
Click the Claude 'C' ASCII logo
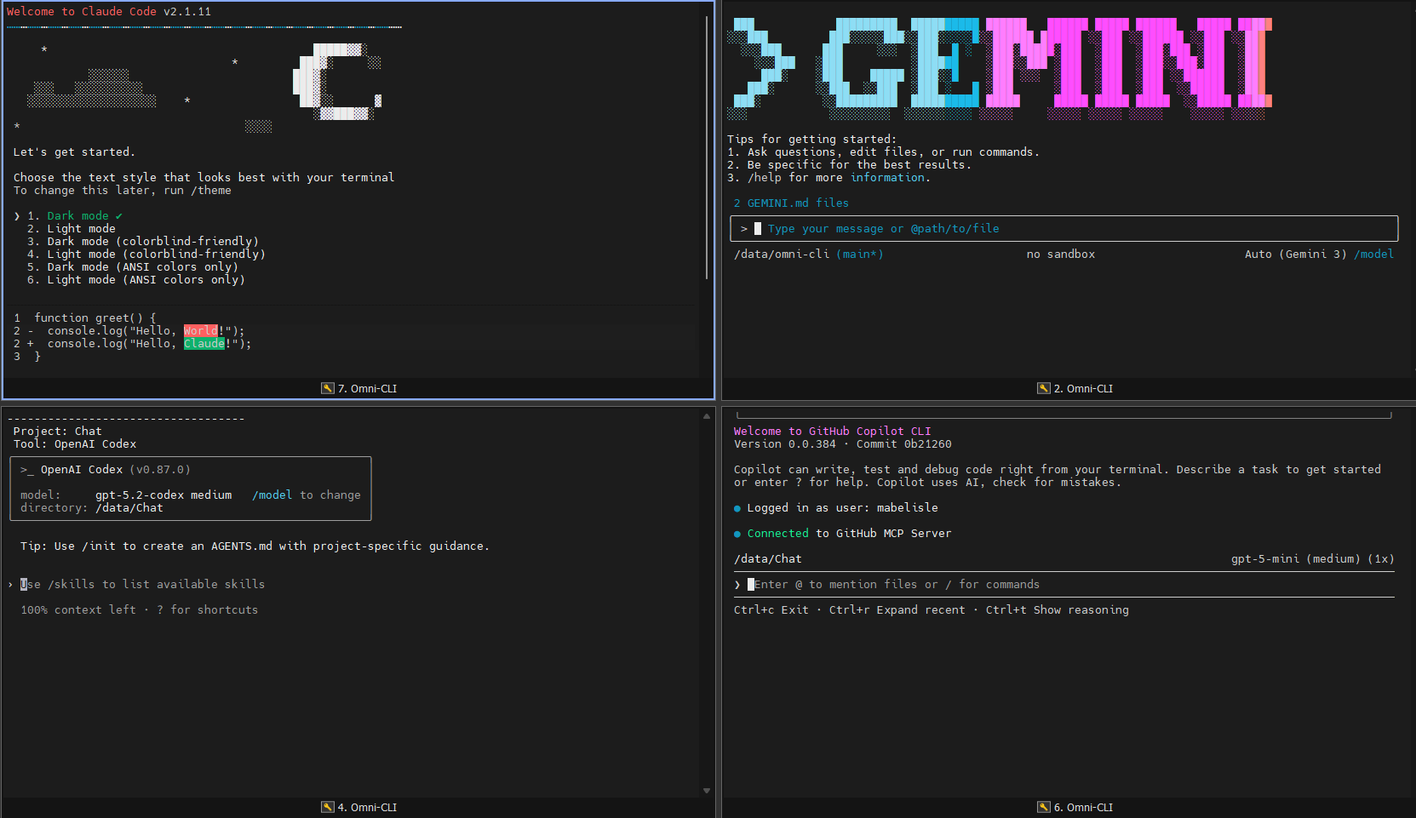pyautogui.click(x=337, y=82)
